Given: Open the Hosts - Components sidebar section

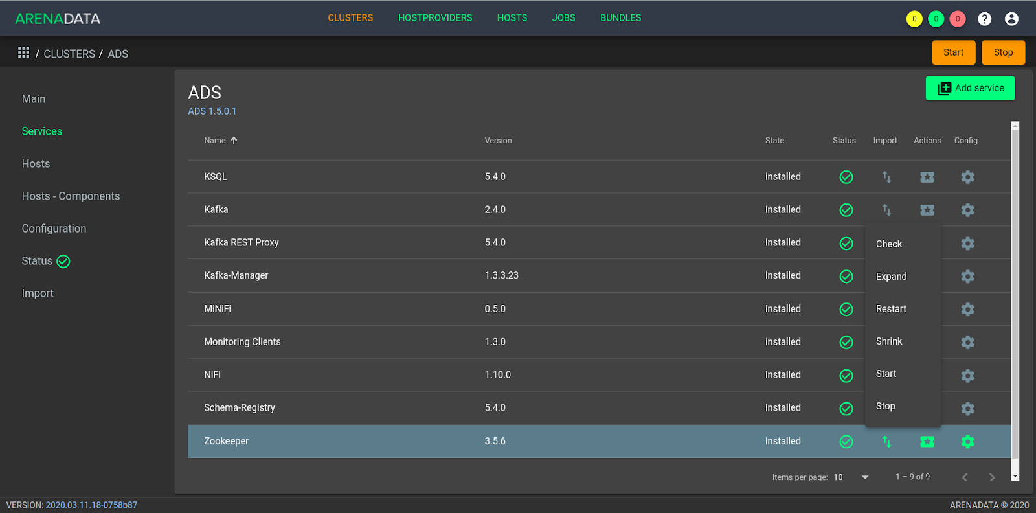Looking at the screenshot, I should pos(71,196).
